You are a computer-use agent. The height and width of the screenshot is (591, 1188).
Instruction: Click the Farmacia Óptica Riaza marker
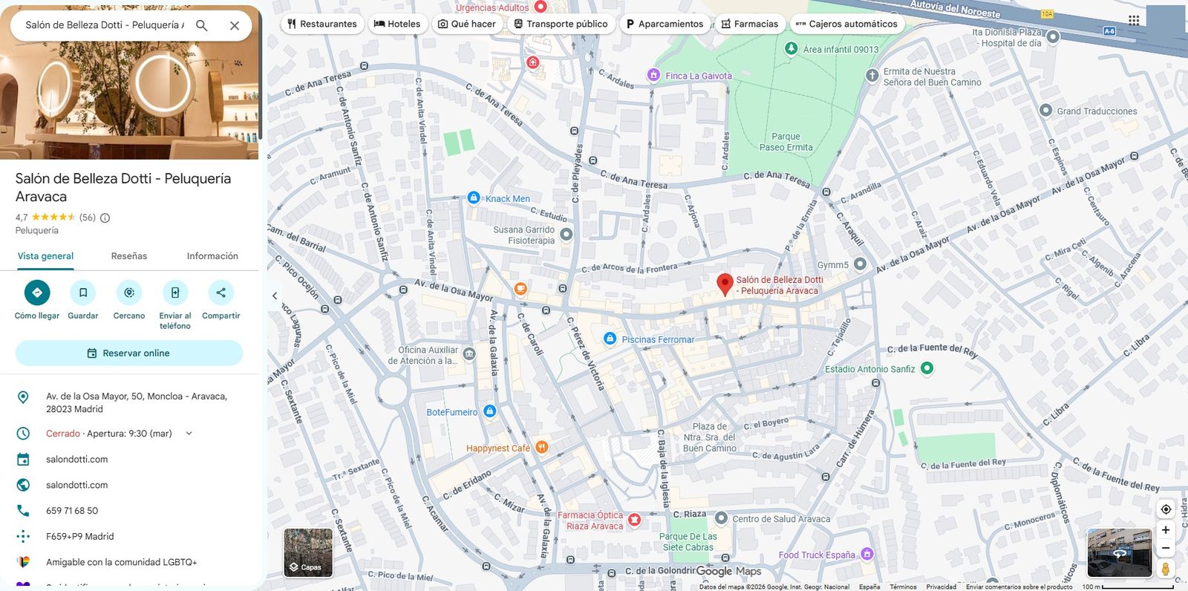pyautogui.click(x=634, y=520)
